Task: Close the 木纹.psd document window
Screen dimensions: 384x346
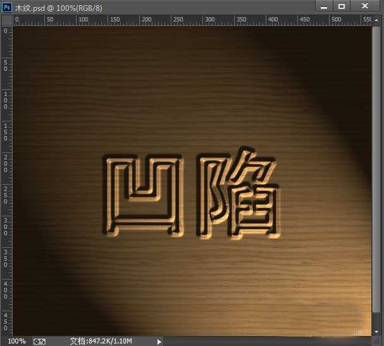Action: (x=366, y=6)
